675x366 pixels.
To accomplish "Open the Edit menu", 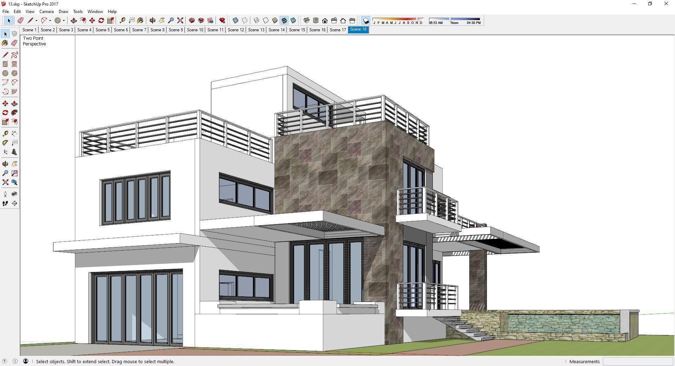I will 17,12.
